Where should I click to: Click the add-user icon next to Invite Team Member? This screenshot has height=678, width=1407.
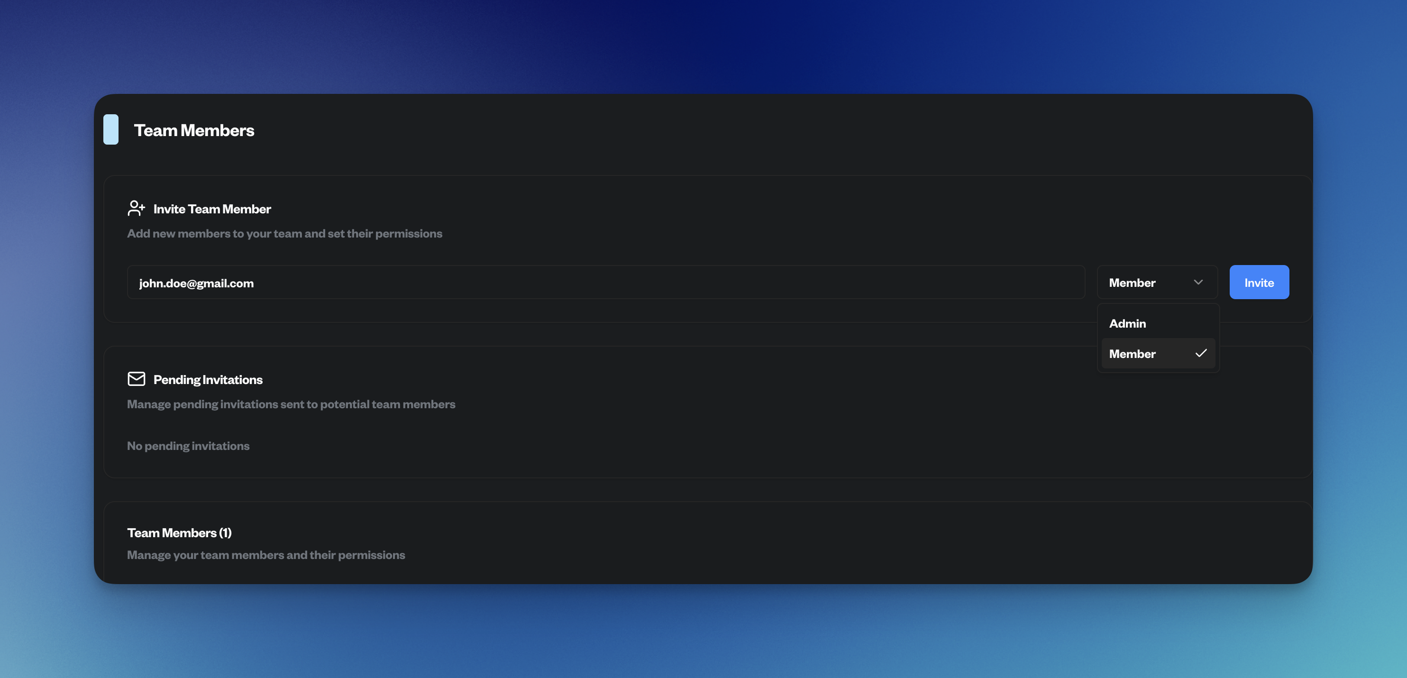[x=136, y=208]
